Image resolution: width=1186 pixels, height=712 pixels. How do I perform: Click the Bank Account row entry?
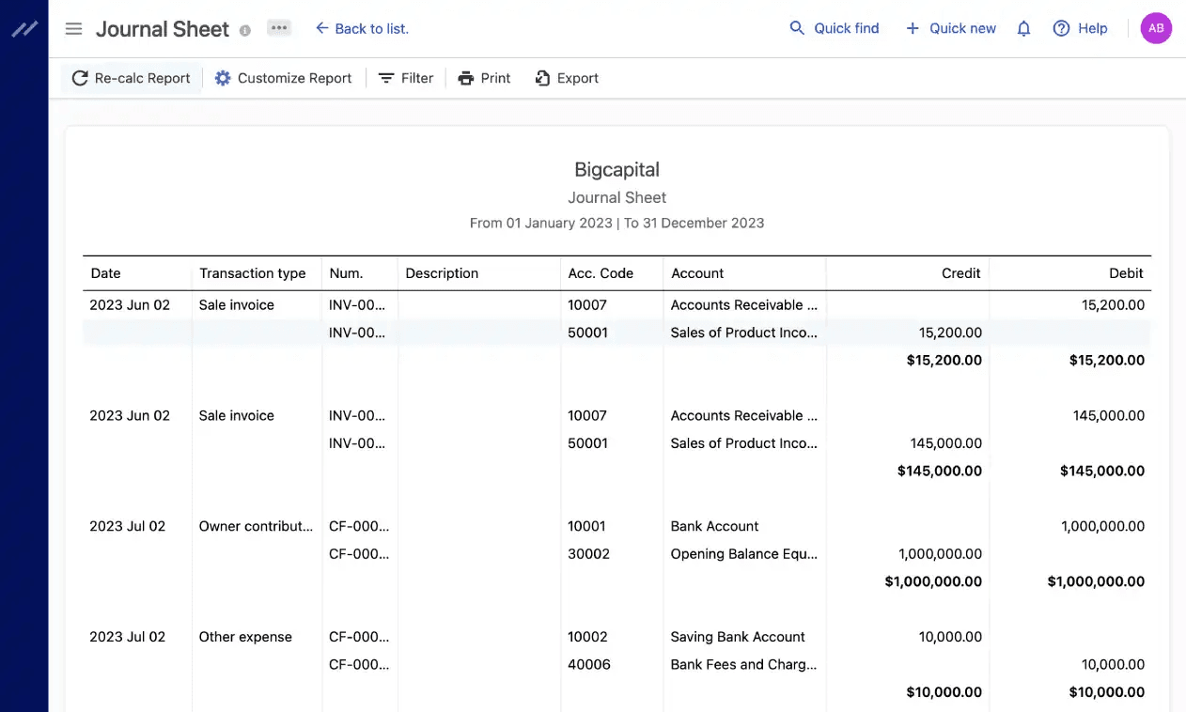(714, 526)
